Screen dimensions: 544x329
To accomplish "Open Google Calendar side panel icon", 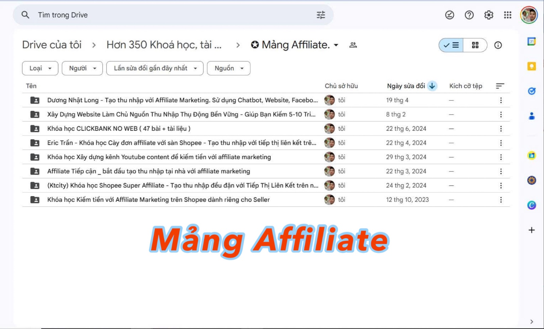I will [531, 41].
